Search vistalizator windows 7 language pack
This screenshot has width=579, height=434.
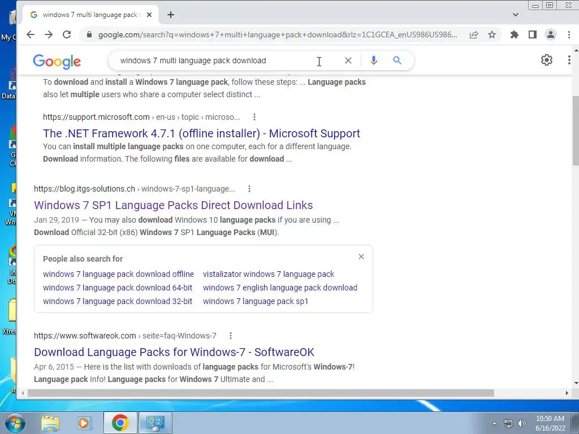tap(269, 274)
